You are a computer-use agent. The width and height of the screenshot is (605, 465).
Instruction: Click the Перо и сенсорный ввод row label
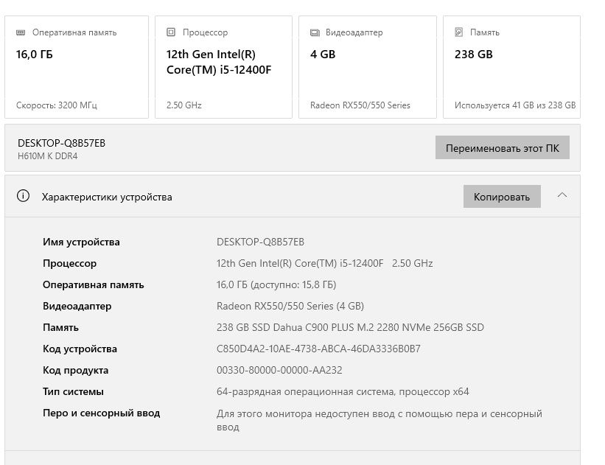tap(101, 413)
